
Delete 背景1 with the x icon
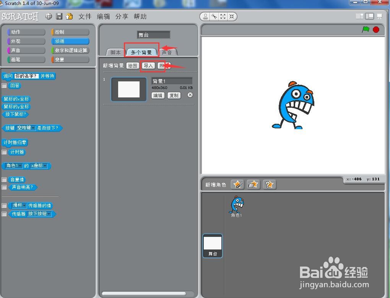tap(190, 95)
